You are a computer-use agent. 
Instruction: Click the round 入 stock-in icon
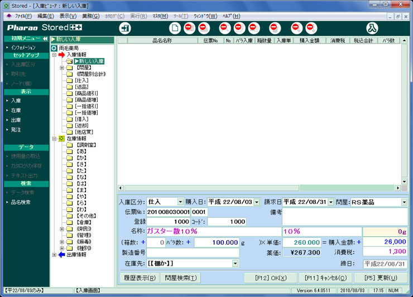[x=372, y=28]
